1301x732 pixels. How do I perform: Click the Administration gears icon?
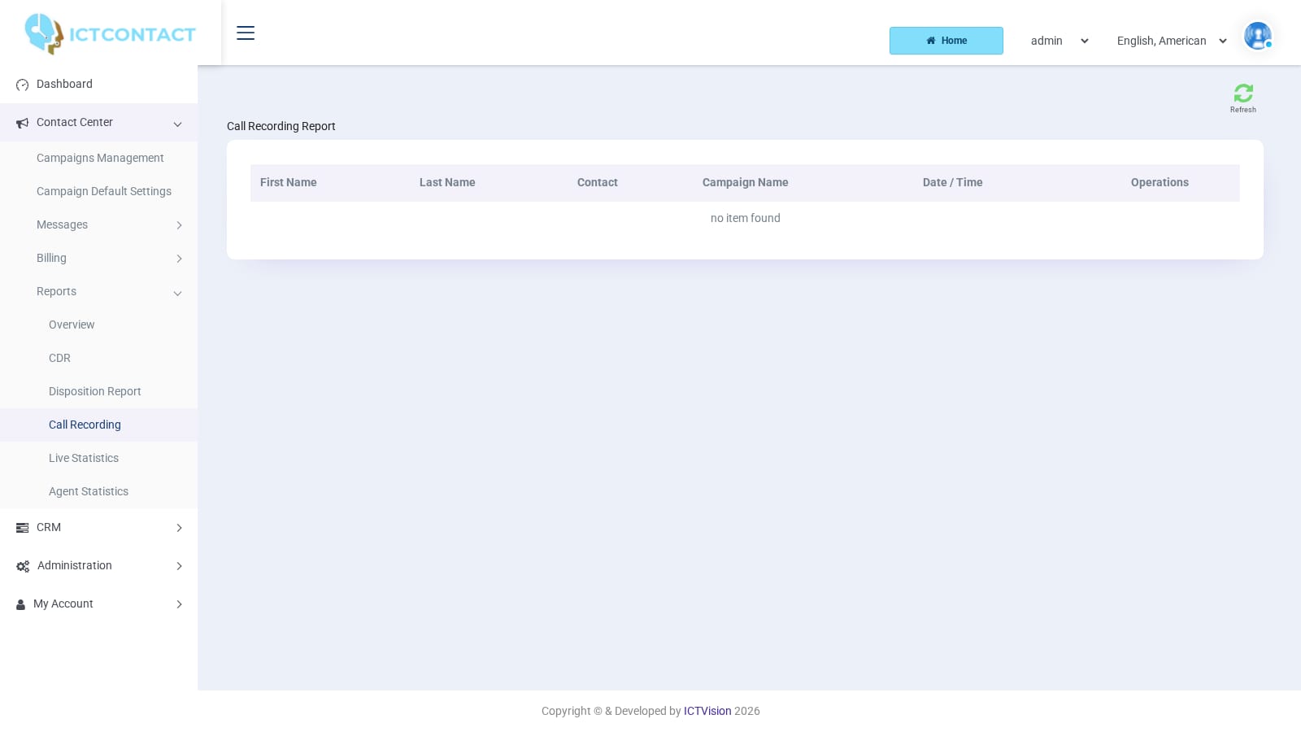click(23, 566)
